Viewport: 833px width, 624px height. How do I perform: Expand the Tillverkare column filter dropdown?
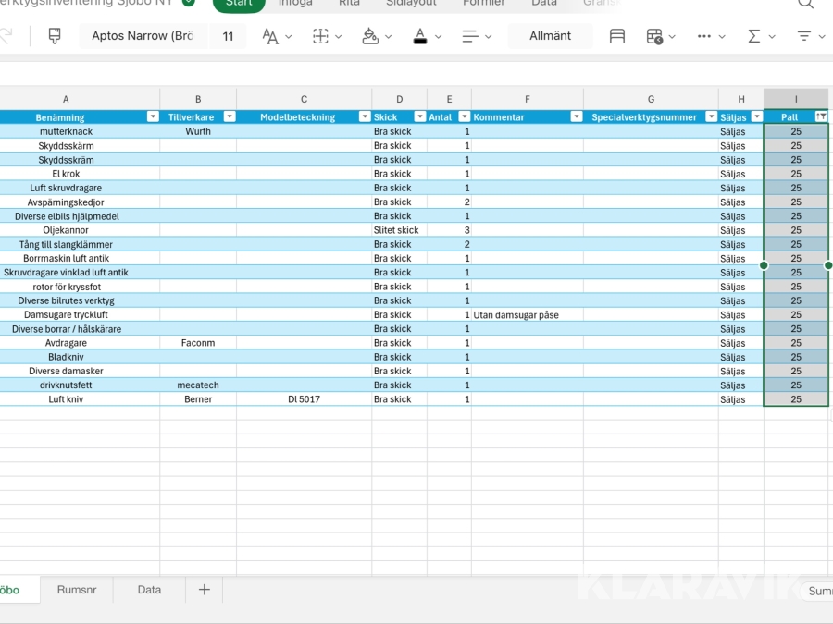click(229, 117)
